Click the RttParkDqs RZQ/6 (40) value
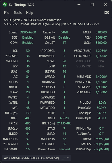112x163 pixels. (101, 149)
